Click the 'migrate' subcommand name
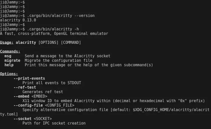 point(12,61)
